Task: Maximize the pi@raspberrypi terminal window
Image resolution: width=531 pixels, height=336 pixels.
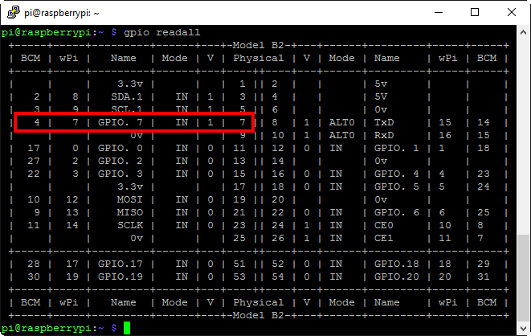Action: pos(475,13)
